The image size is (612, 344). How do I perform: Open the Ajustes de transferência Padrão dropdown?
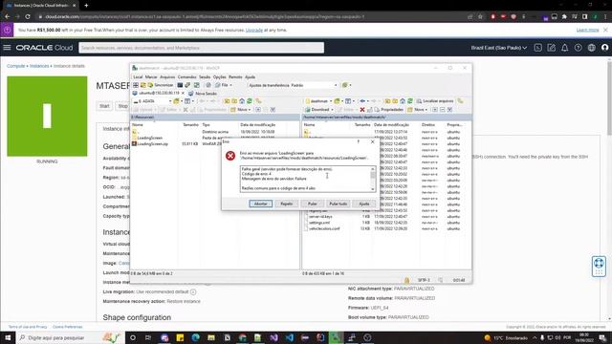293,85
